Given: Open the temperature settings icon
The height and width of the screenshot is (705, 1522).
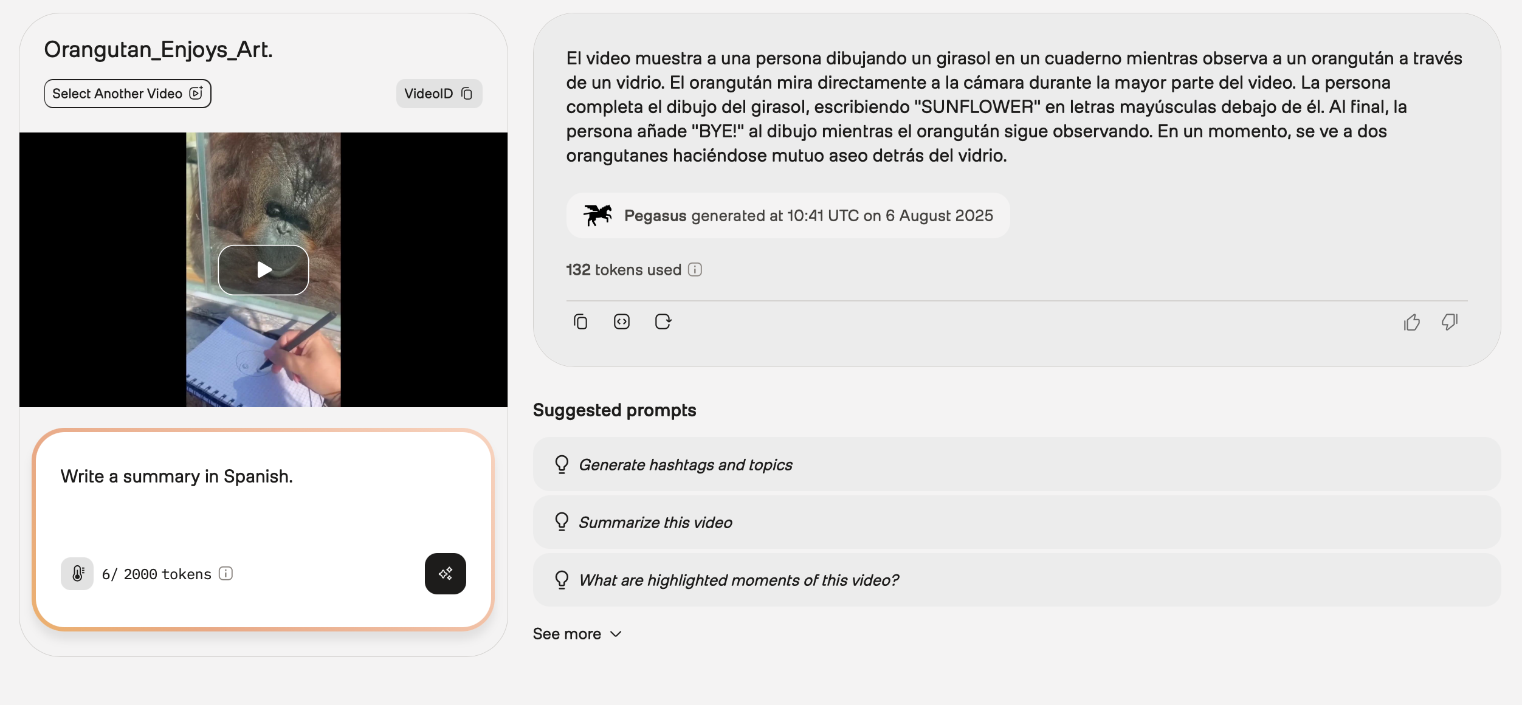Looking at the screenshot, I should pyautogui.click(x=77, y=574).
